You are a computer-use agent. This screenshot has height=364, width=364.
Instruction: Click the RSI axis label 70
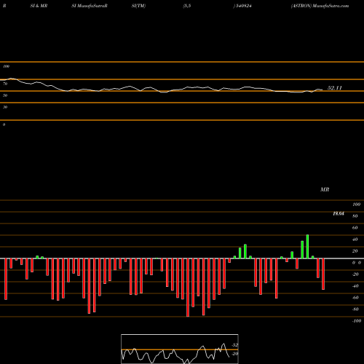tap(5, 84)
